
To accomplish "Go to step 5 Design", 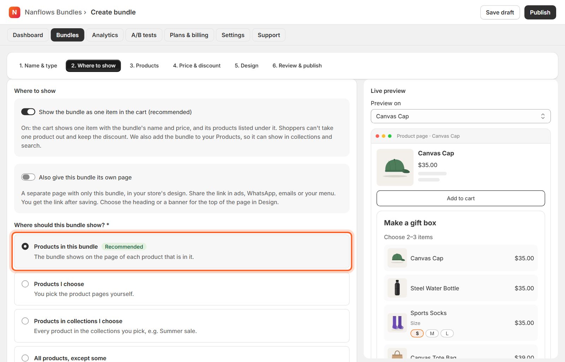I will pyautogui.click(x=246, y=66).
